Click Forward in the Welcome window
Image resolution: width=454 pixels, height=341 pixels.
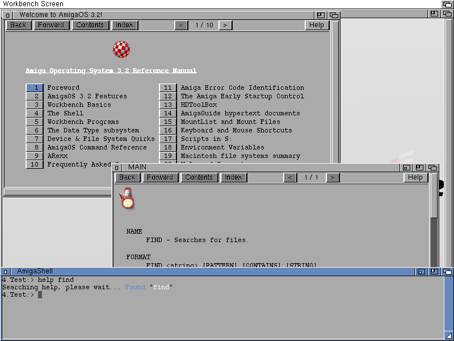coord(52,25)
